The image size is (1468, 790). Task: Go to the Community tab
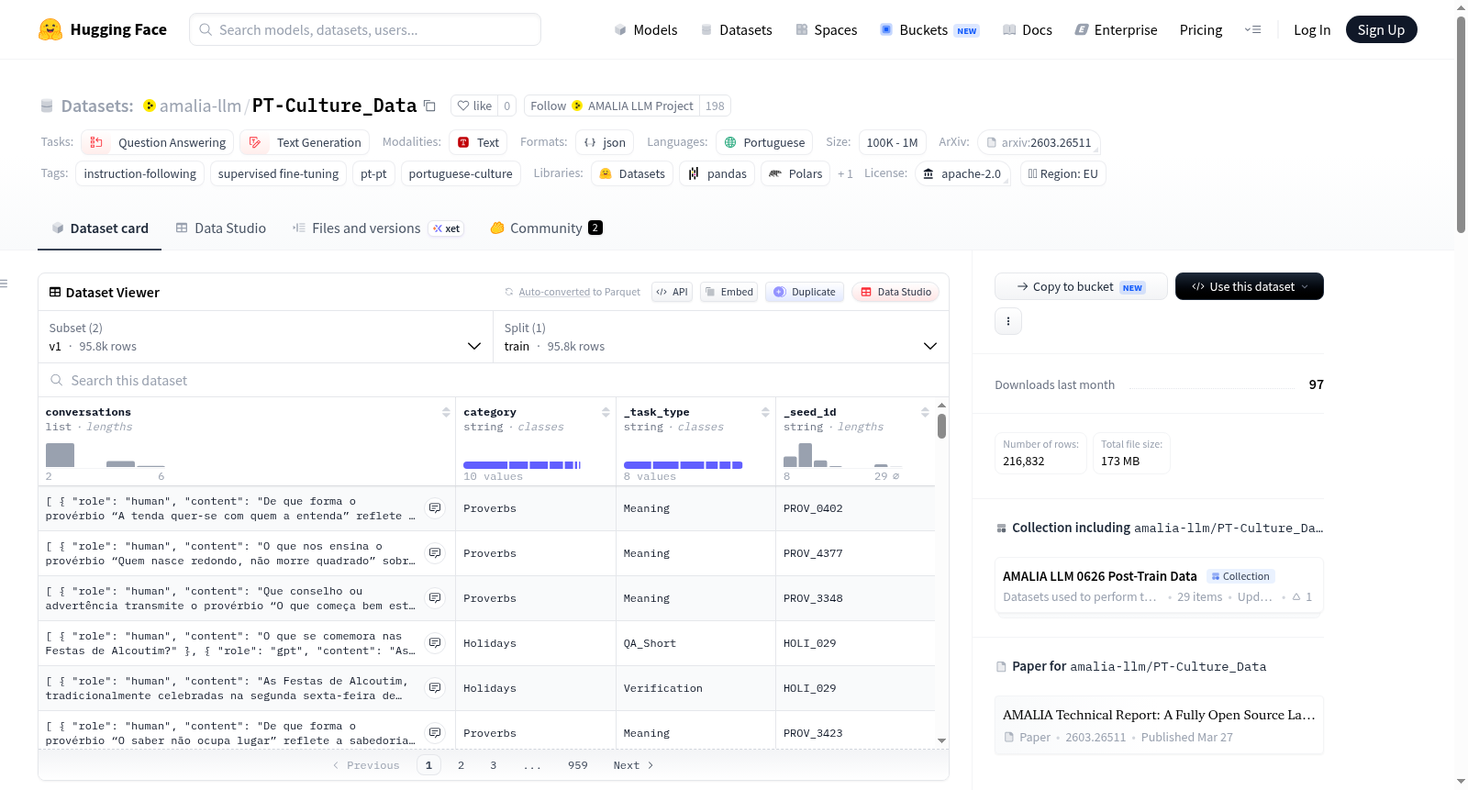point(546,228)
